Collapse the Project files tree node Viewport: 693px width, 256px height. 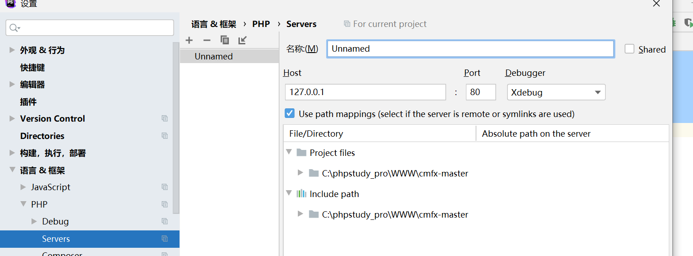pyautogui.click(x=289, y=152)
